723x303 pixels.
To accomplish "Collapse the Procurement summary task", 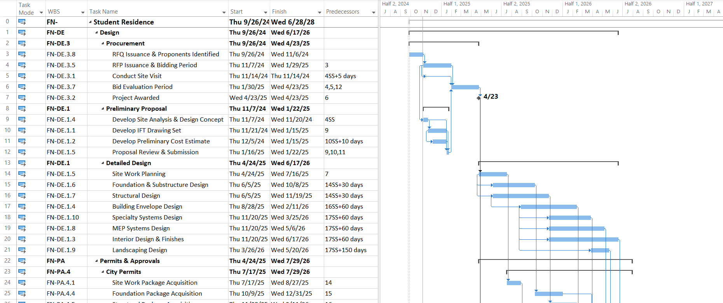I will 103,44.
